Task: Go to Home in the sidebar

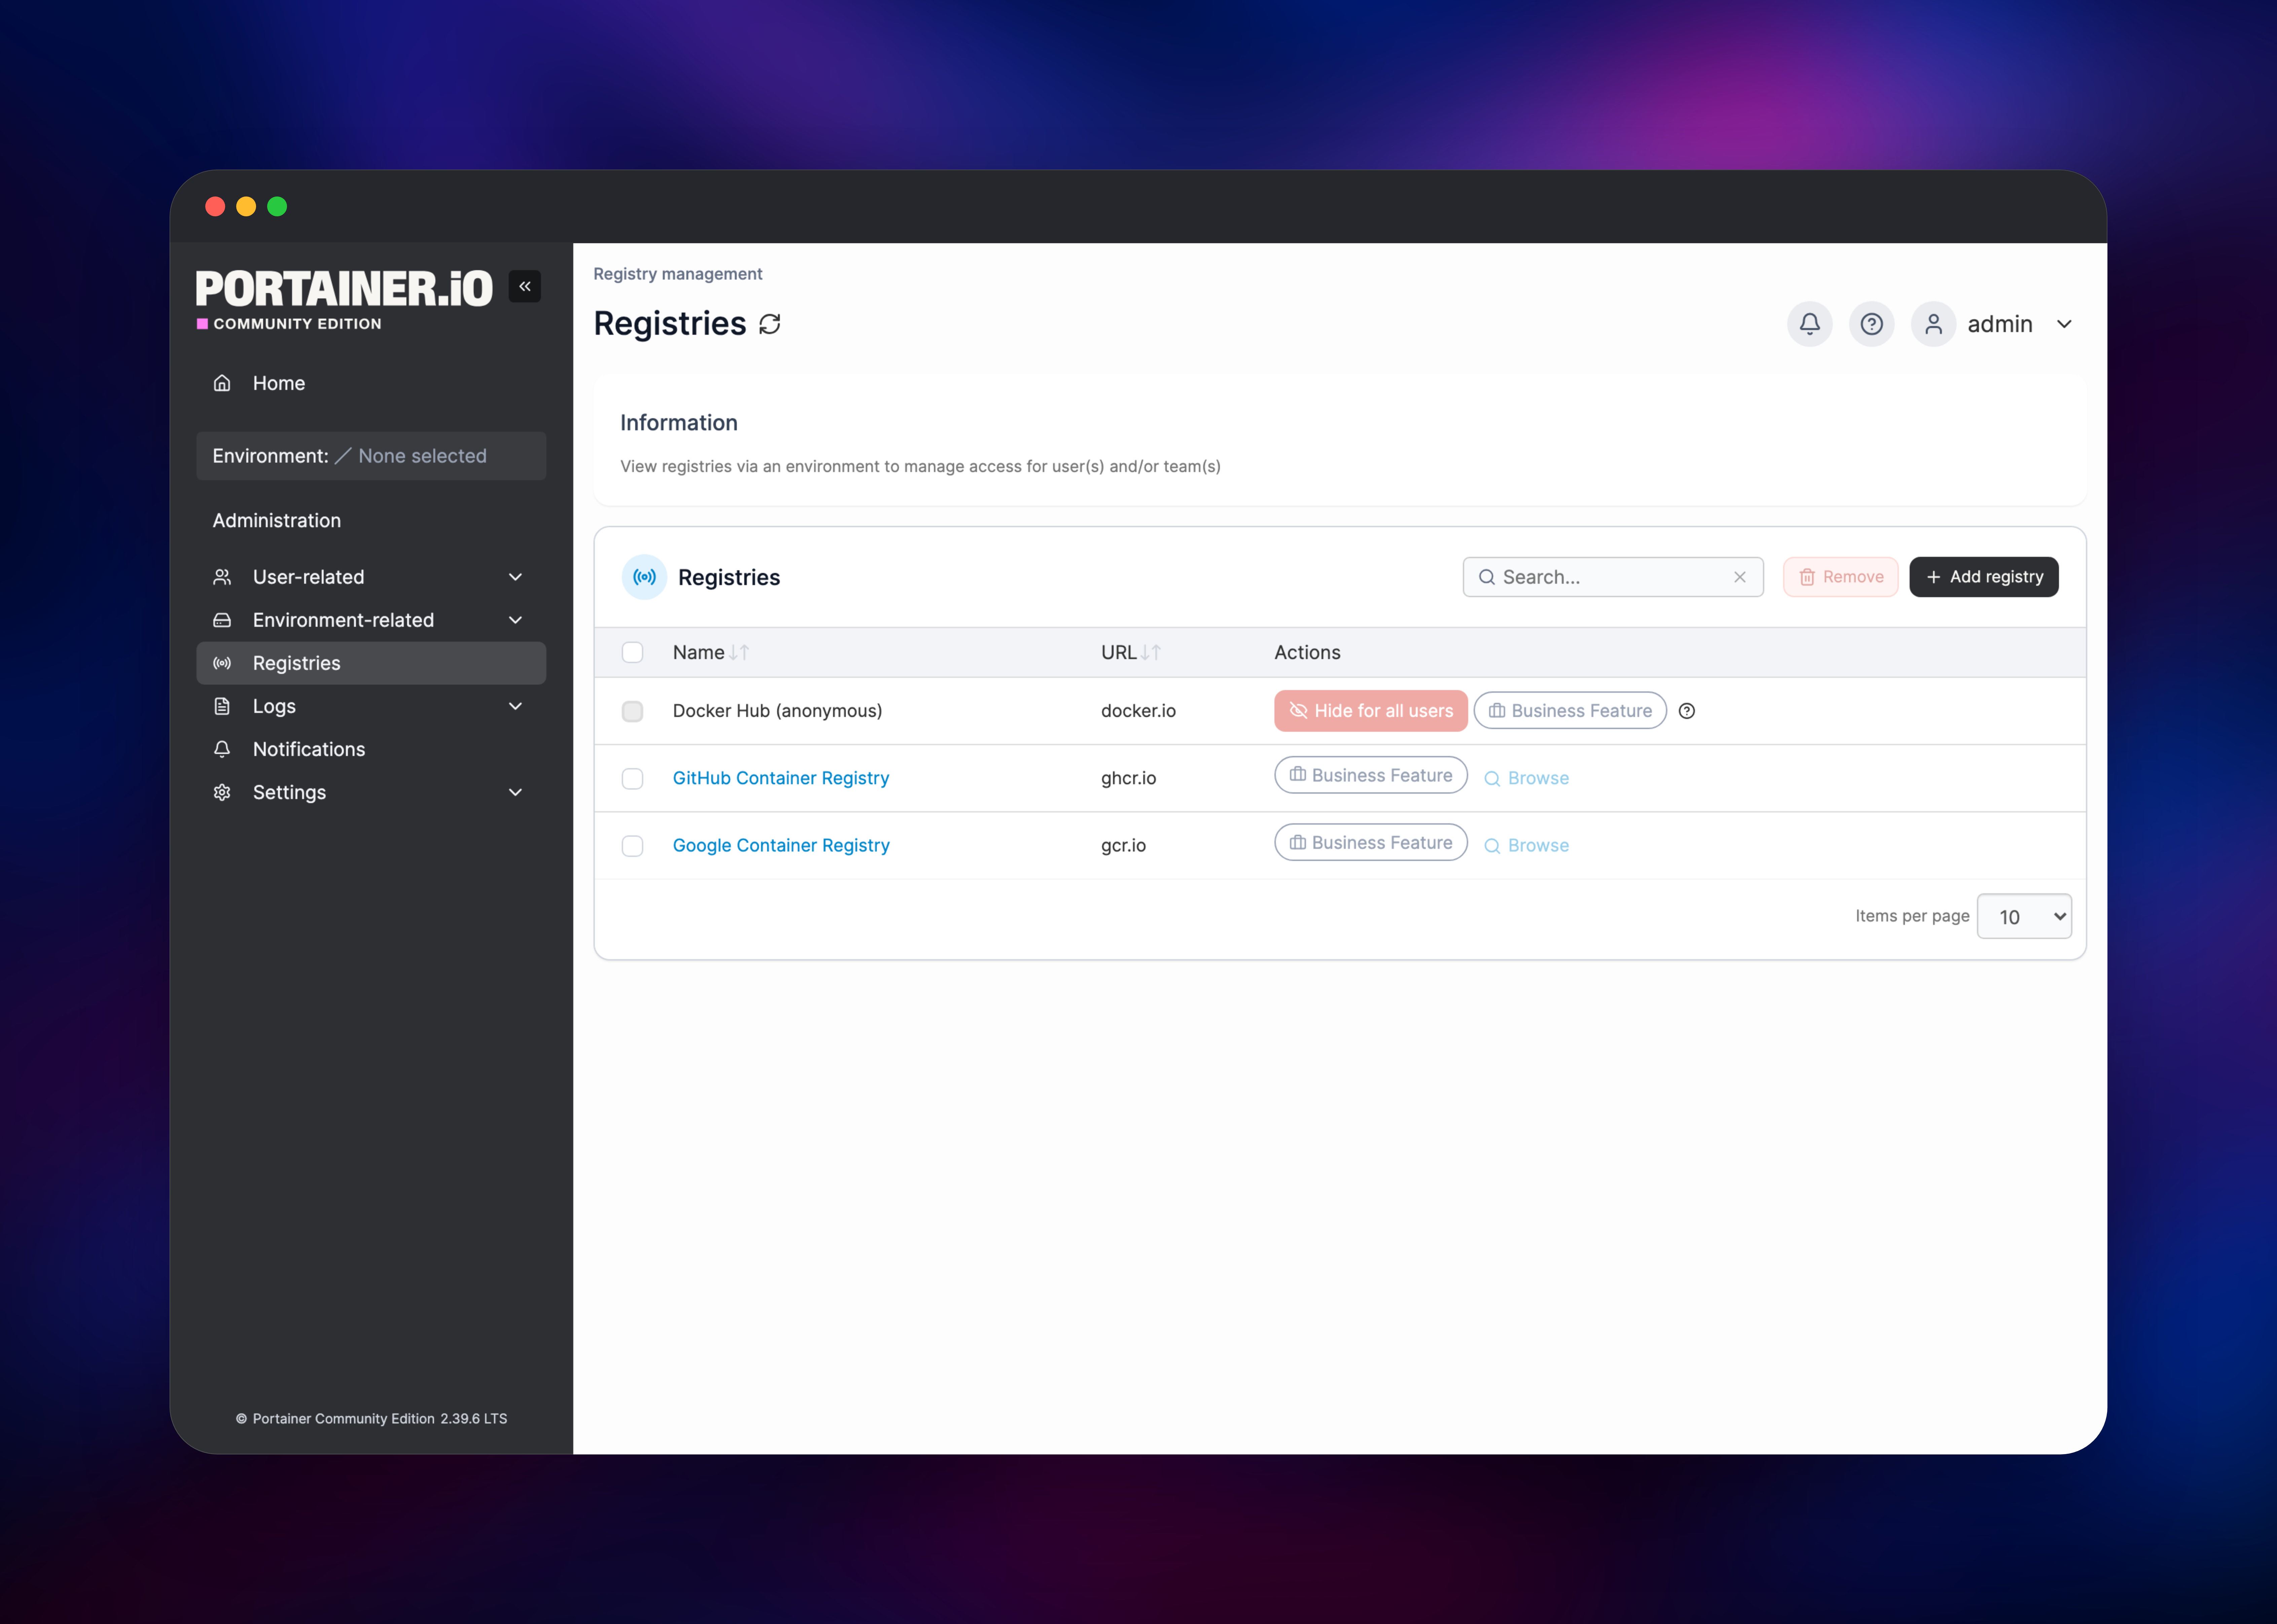Action: pos(371,383)
